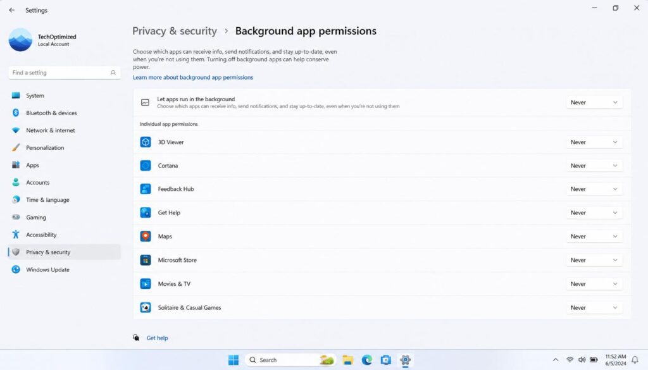The height and width of the screenshot is (370, 648).
Task: Open the Feedback Hub permission dropdown
Action: click(594, 189)
